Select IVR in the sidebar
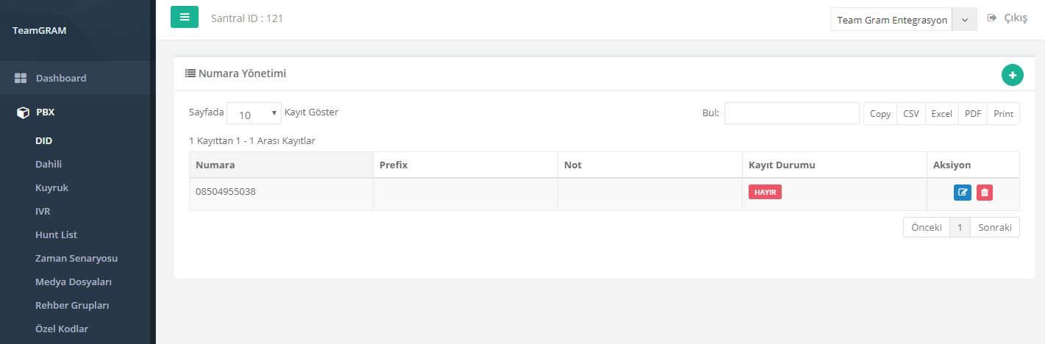Image resolution: width=1045 pixels, height=344 pixels. 43,211
